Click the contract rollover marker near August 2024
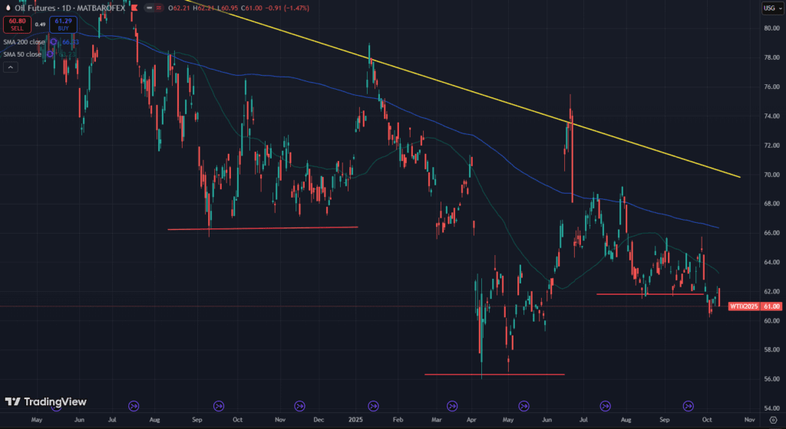 (x=134, y=405)
